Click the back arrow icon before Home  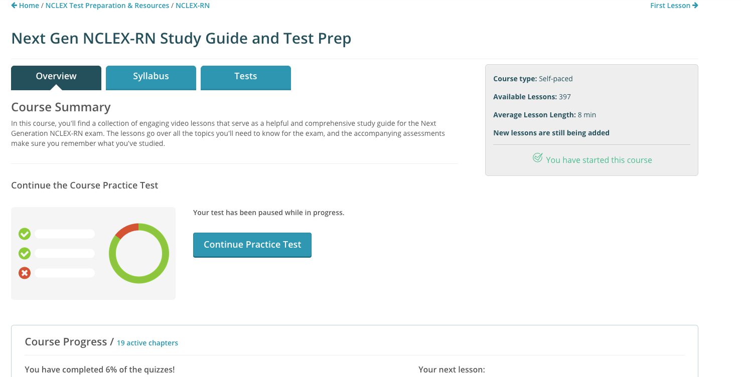tap(14, 6)
